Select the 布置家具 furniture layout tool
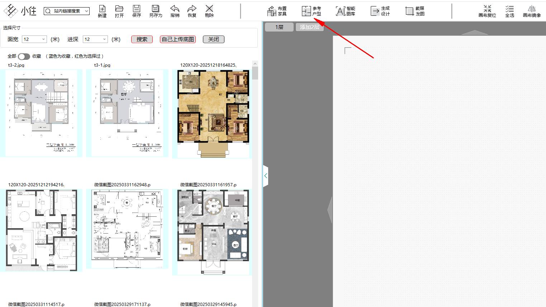The image size is (546, 307). [277, 11]
